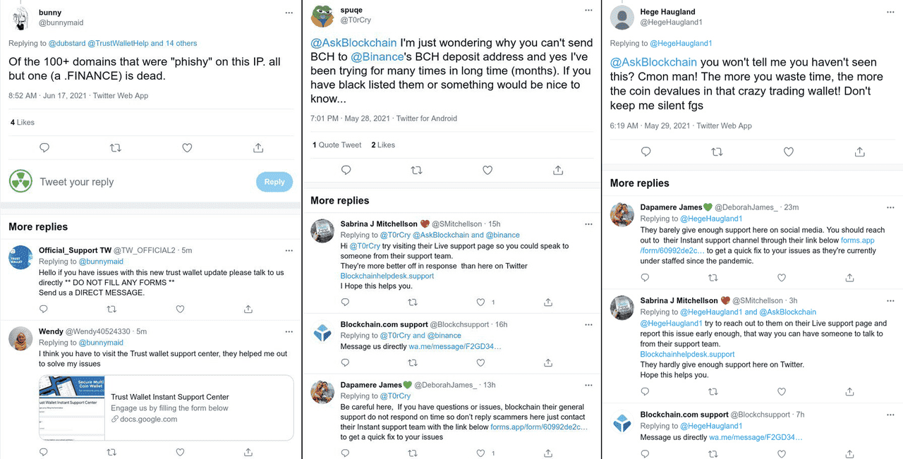The width and height of the screenshot is (903, 459).
Task: Open the @AskBlockchain mention in Hege's thread
Action: coord(655,62)
